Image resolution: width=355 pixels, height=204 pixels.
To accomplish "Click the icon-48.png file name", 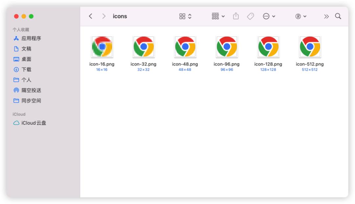I will tap(185, 64).
